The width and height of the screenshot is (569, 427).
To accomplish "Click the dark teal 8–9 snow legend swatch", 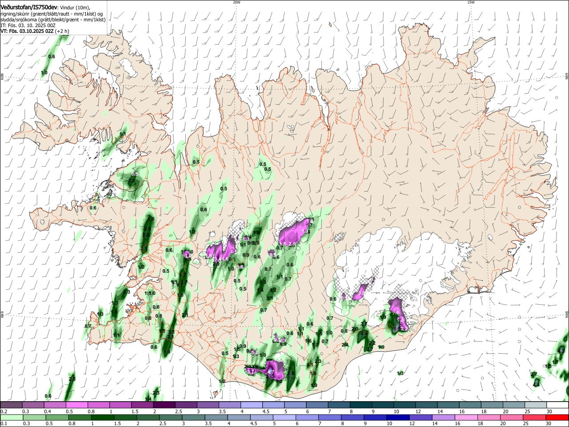I will tap(361, 405).
